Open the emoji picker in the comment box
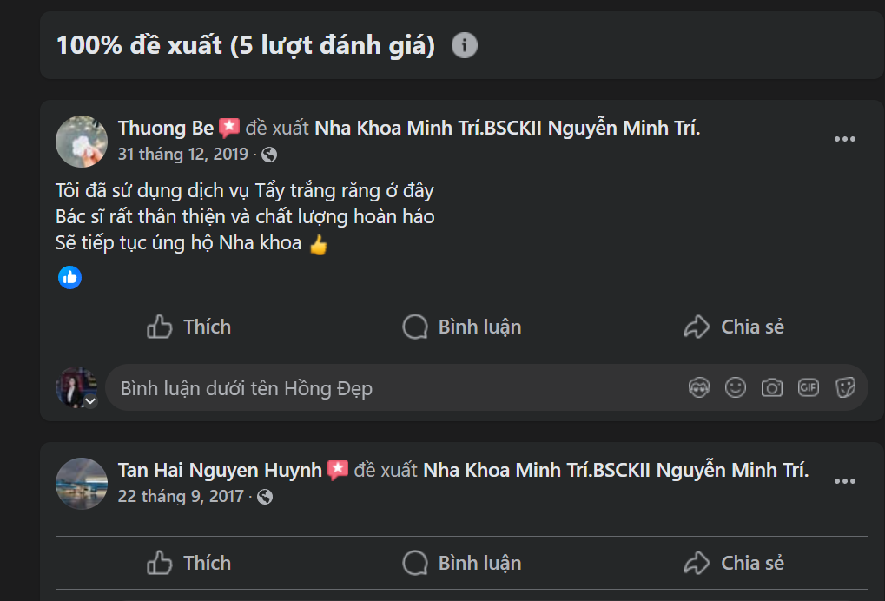Screen dimensions: 885x601 [x=735, y=387]
